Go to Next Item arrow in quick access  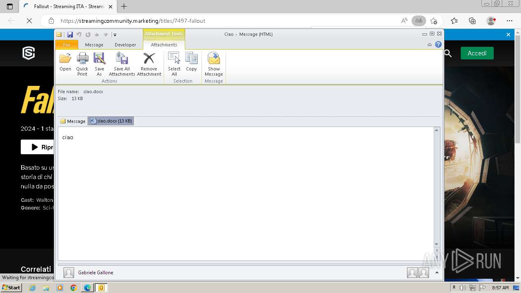click(x=105, y=35)
